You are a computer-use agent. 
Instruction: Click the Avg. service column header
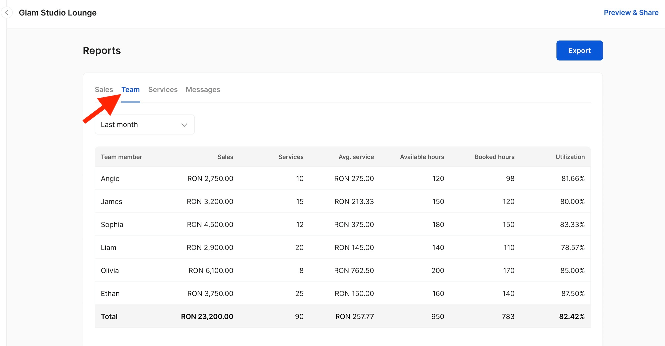(x=356, y=157)
